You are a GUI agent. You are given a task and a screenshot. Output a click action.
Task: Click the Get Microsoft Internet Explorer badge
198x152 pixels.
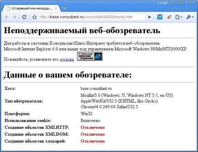pos(90,56)
